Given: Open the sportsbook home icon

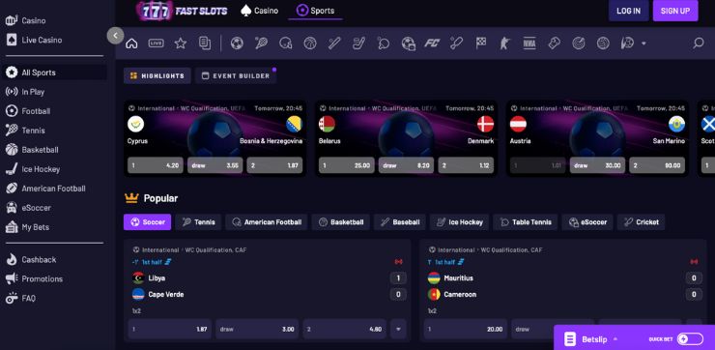Looking at the screenshot, I should click(x=131, y=44).
